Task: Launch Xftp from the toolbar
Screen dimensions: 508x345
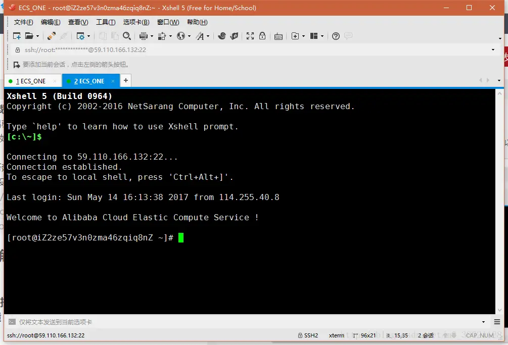Action: point(222,36)
